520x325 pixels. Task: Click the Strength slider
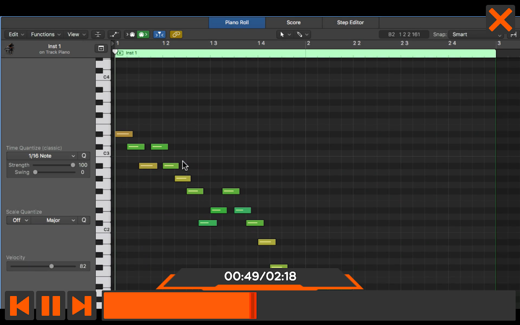pyautogui.click(x=54, y=165)
